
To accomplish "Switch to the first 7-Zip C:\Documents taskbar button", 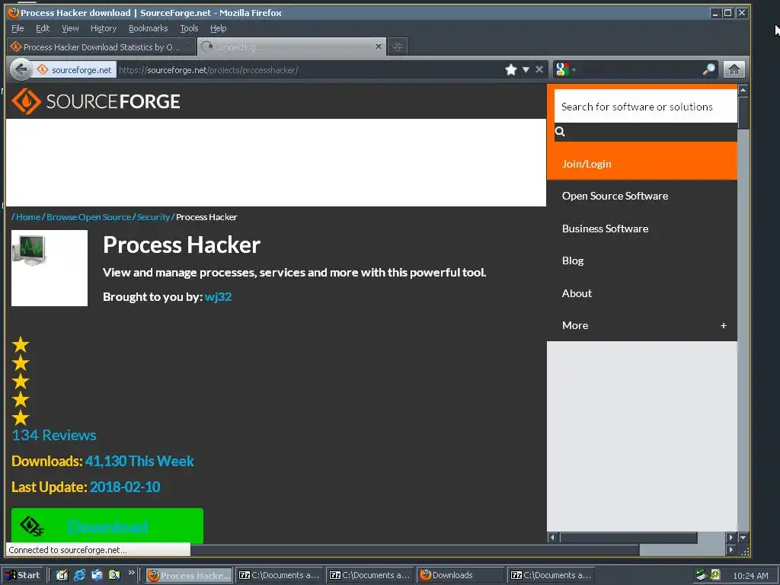I will click(280, 575).
